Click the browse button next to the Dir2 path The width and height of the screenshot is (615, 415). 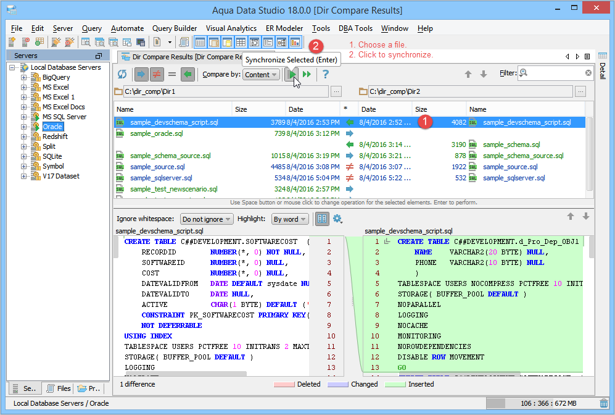click(x=580, y=91)
